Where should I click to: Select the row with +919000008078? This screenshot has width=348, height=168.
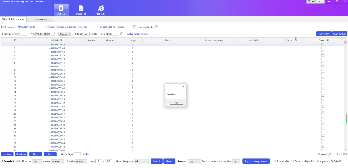click(172, 128)
